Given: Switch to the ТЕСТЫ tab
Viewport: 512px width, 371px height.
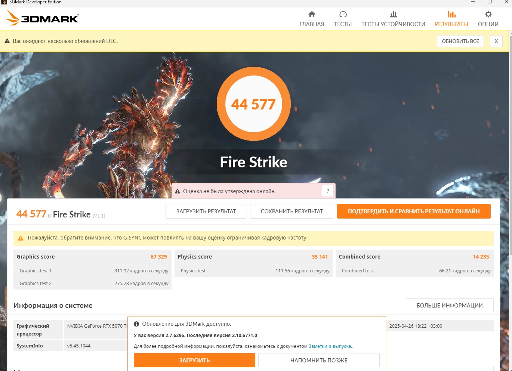Looking at the screenshot, I should point(343,24).
